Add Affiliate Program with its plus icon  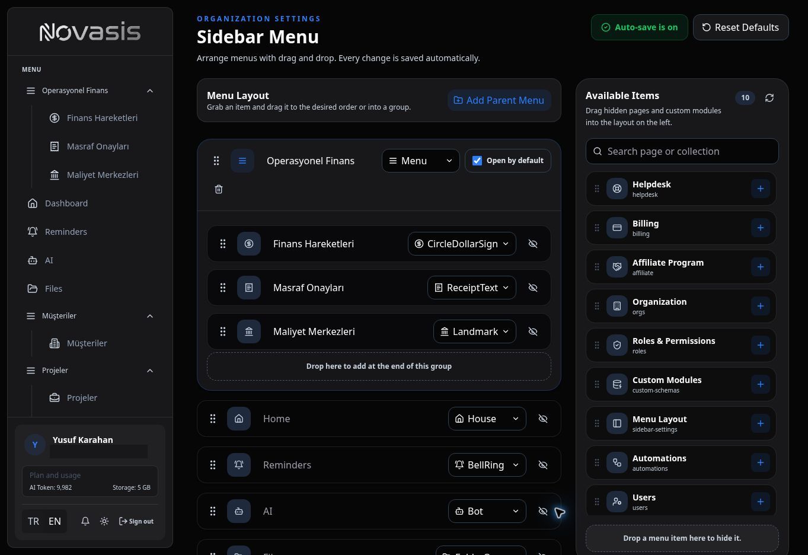(760, 267)
